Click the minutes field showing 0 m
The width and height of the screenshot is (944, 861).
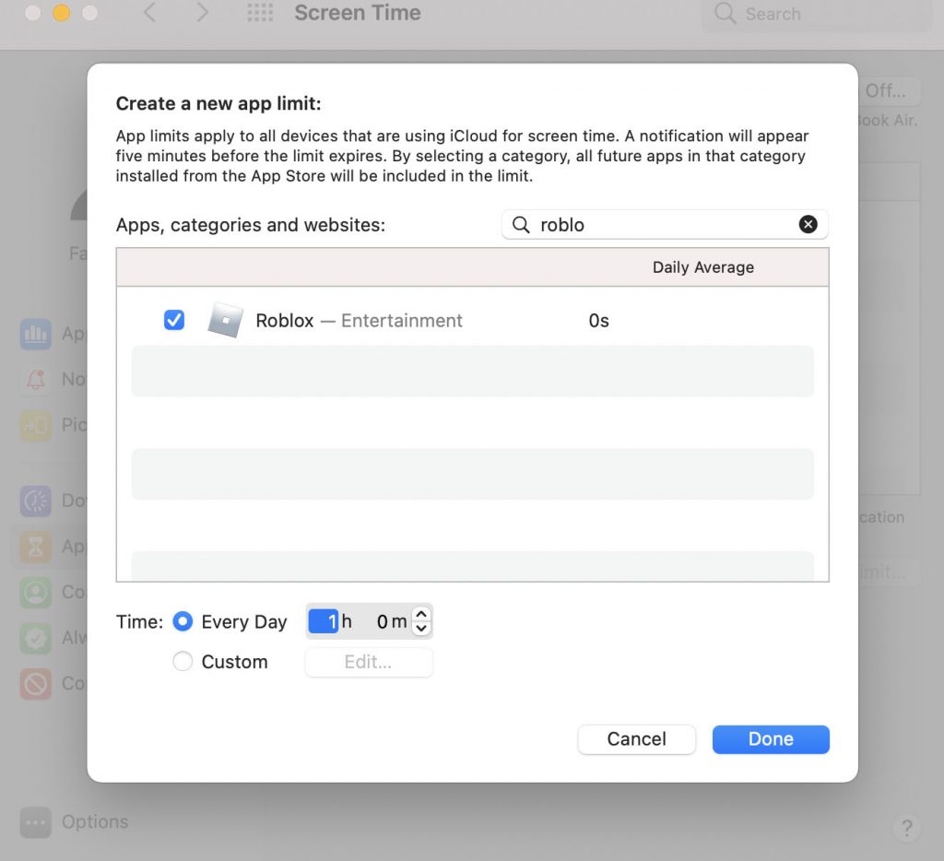391,621
